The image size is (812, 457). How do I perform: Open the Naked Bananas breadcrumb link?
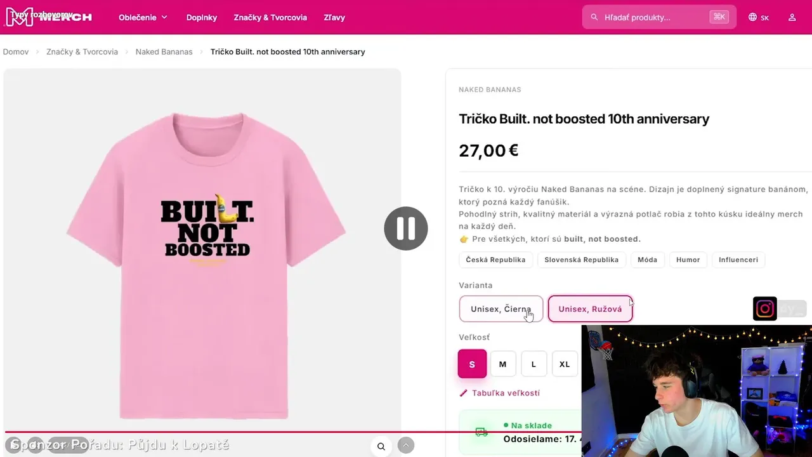tap(164, 51)
